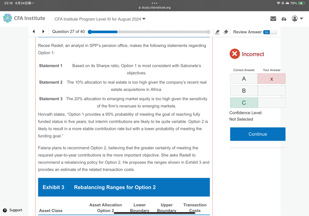Click the red Incorrect X icon

(234, 54)
